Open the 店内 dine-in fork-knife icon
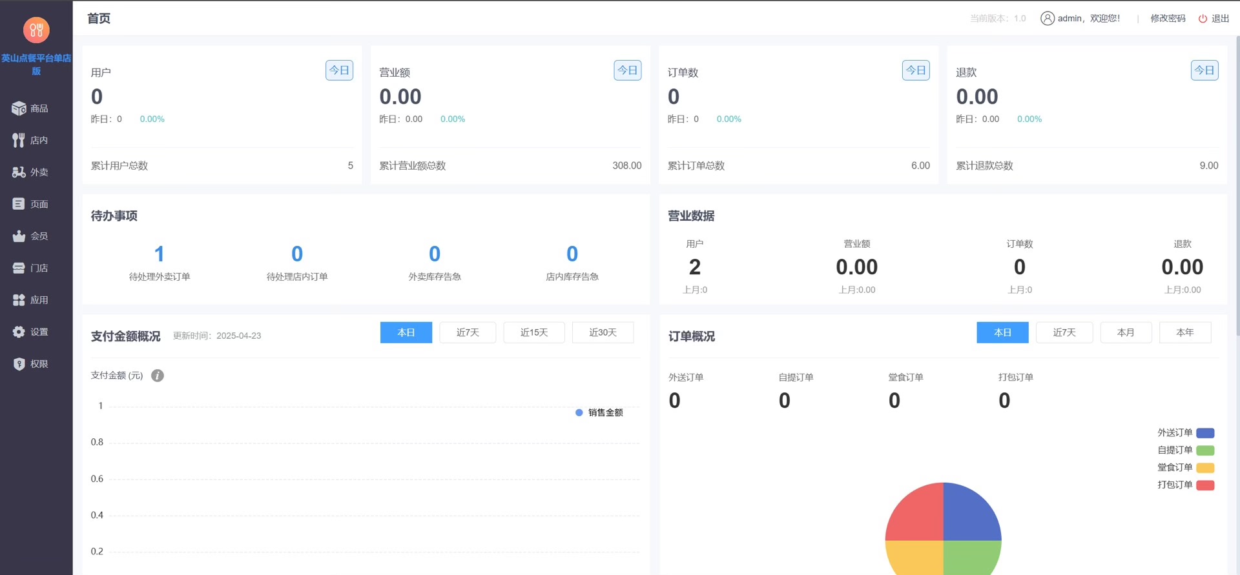Image resolution: width=1240 pixels, height=575 pixels. click(x=19, y=140)
